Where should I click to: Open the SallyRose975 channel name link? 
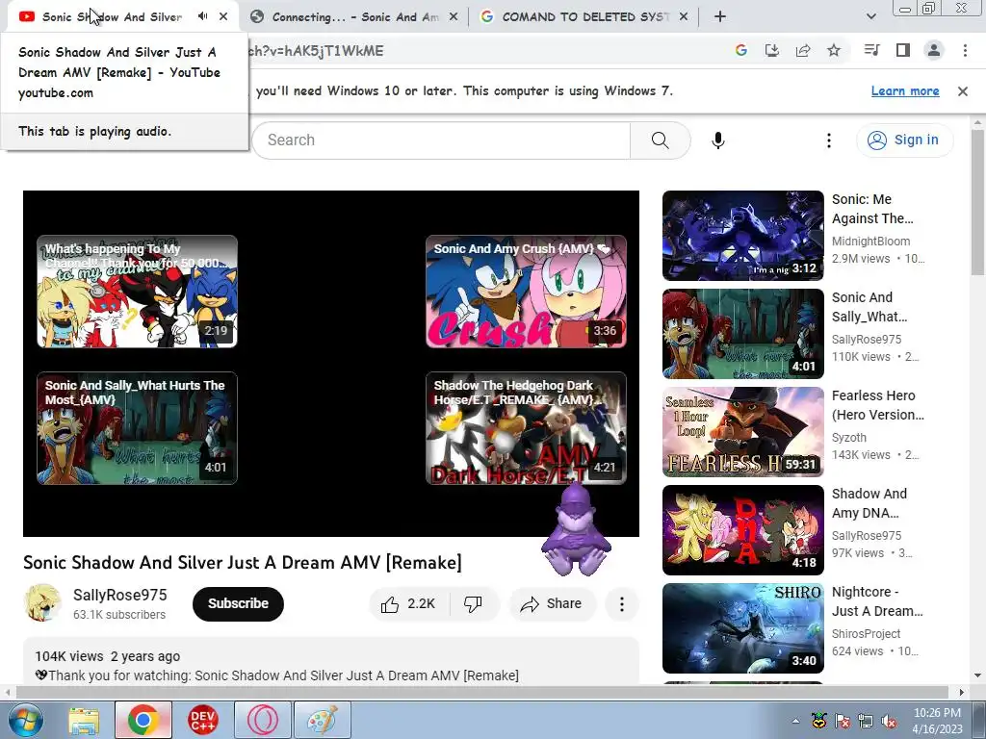(120, 595)
